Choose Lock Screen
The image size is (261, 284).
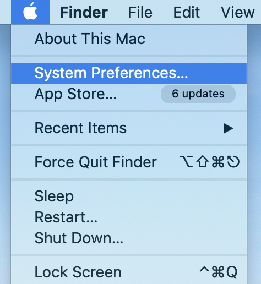(x=129, y=272)
